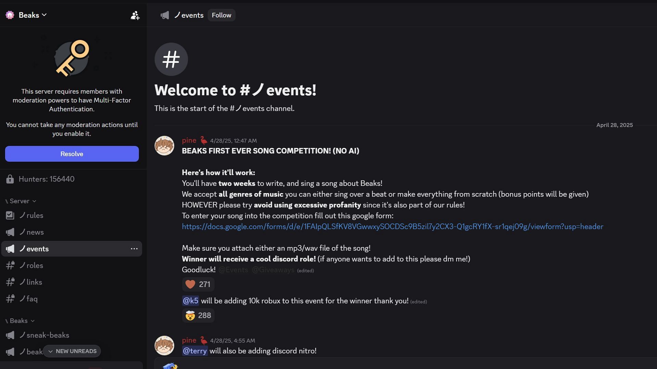Toggle the mind-blown reaction with 288
This screenshot has width=657, height=369.
click(198, 315)
